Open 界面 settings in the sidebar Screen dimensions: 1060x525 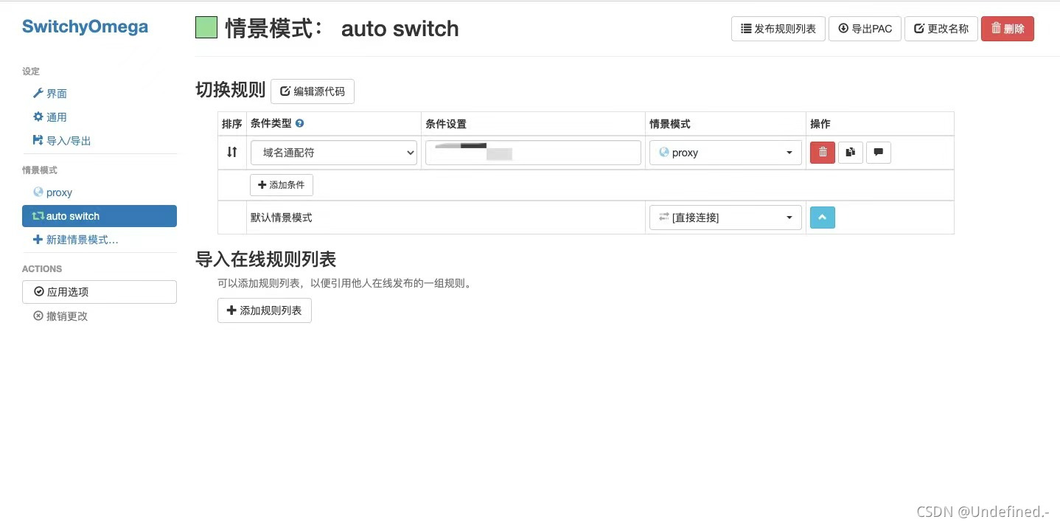click(50, 94)
